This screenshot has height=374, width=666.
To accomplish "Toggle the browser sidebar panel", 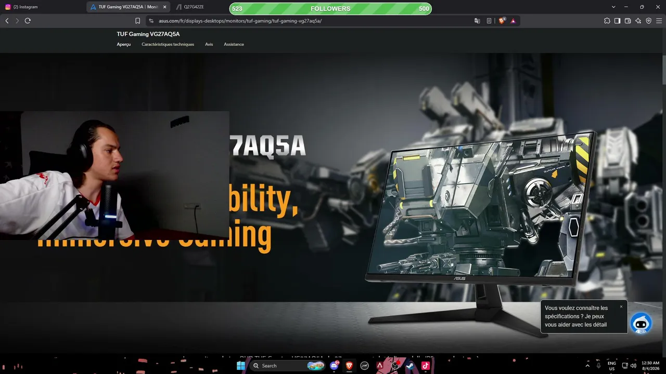I will (617, 21).
